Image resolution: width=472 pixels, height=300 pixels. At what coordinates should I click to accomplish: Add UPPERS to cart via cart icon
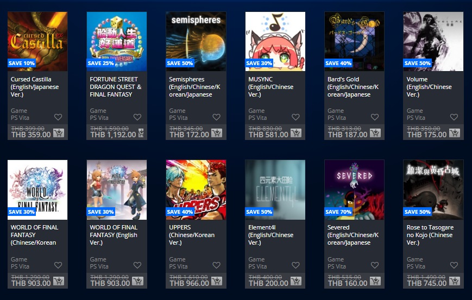point(217,281)
